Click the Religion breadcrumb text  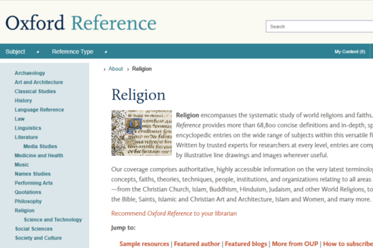[142, 69]
